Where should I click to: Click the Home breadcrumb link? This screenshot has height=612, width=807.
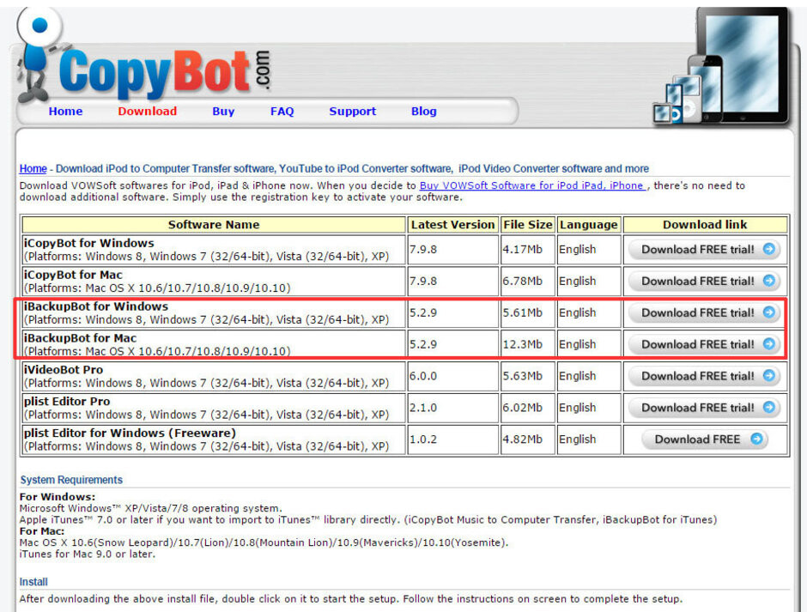click(33, 169)
